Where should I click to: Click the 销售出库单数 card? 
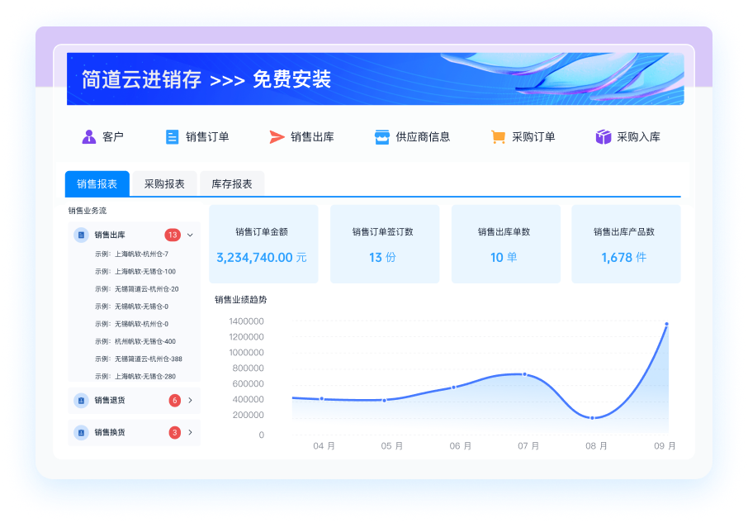[x=505, y=244]
